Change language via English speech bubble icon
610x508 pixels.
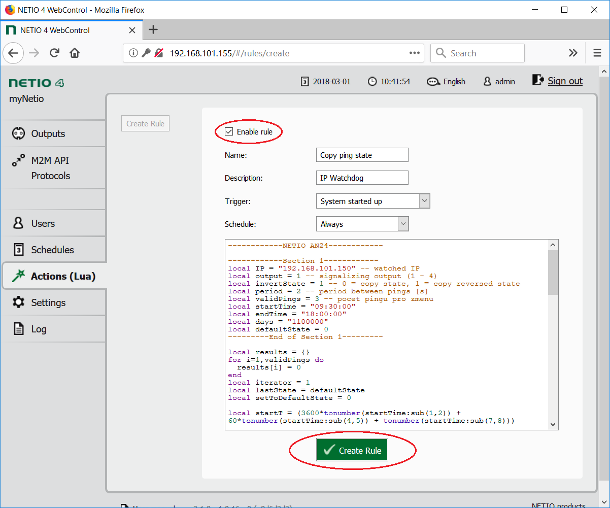pos(433,82)
